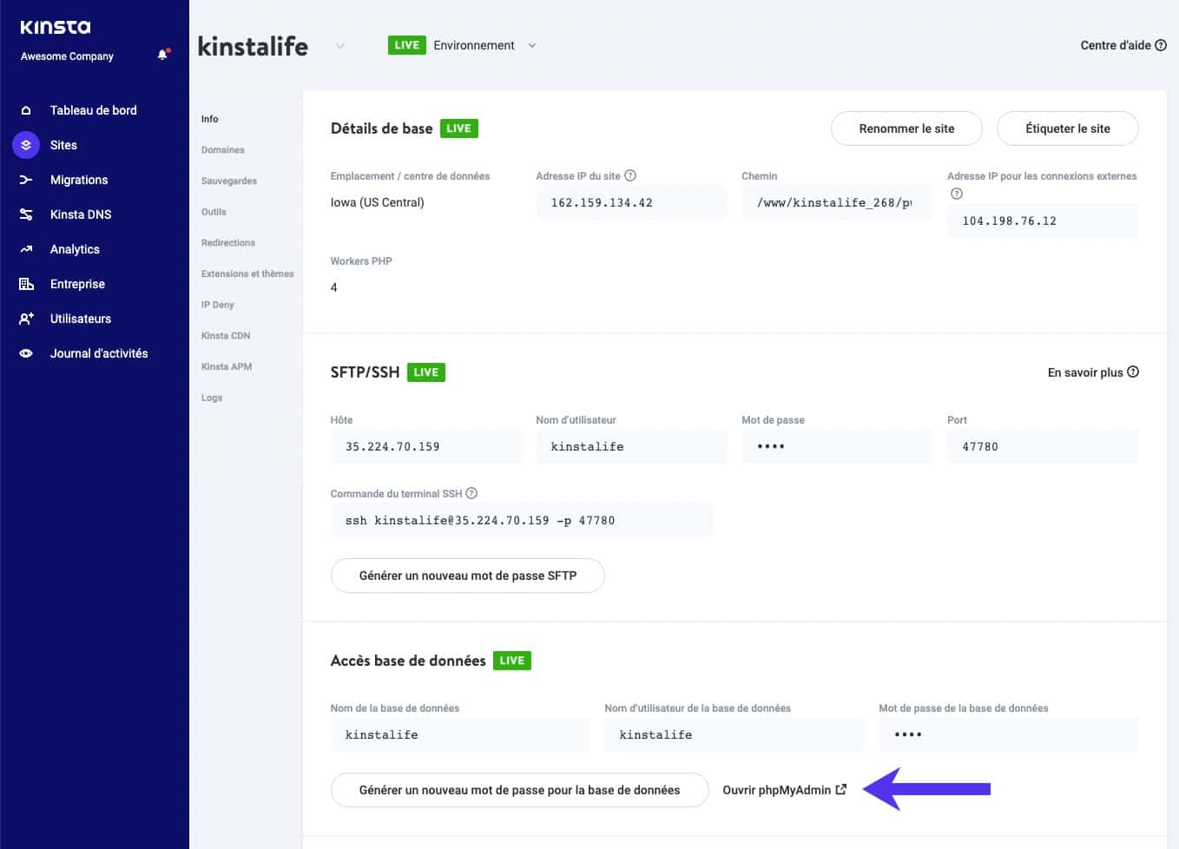Click the Utilisateurs add-user icon
Screen dimensions: 1179x849
click(26, 319)
